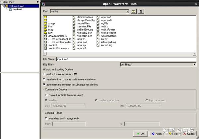199x139 pixels.
Task: Select the parent directory '..' folder
Action: pyautogui.click(x=49, y=20)
